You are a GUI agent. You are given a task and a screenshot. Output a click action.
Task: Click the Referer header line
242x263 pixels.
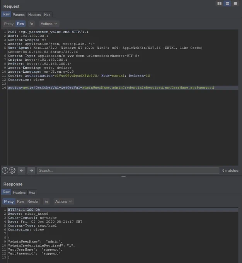[39, 64]
